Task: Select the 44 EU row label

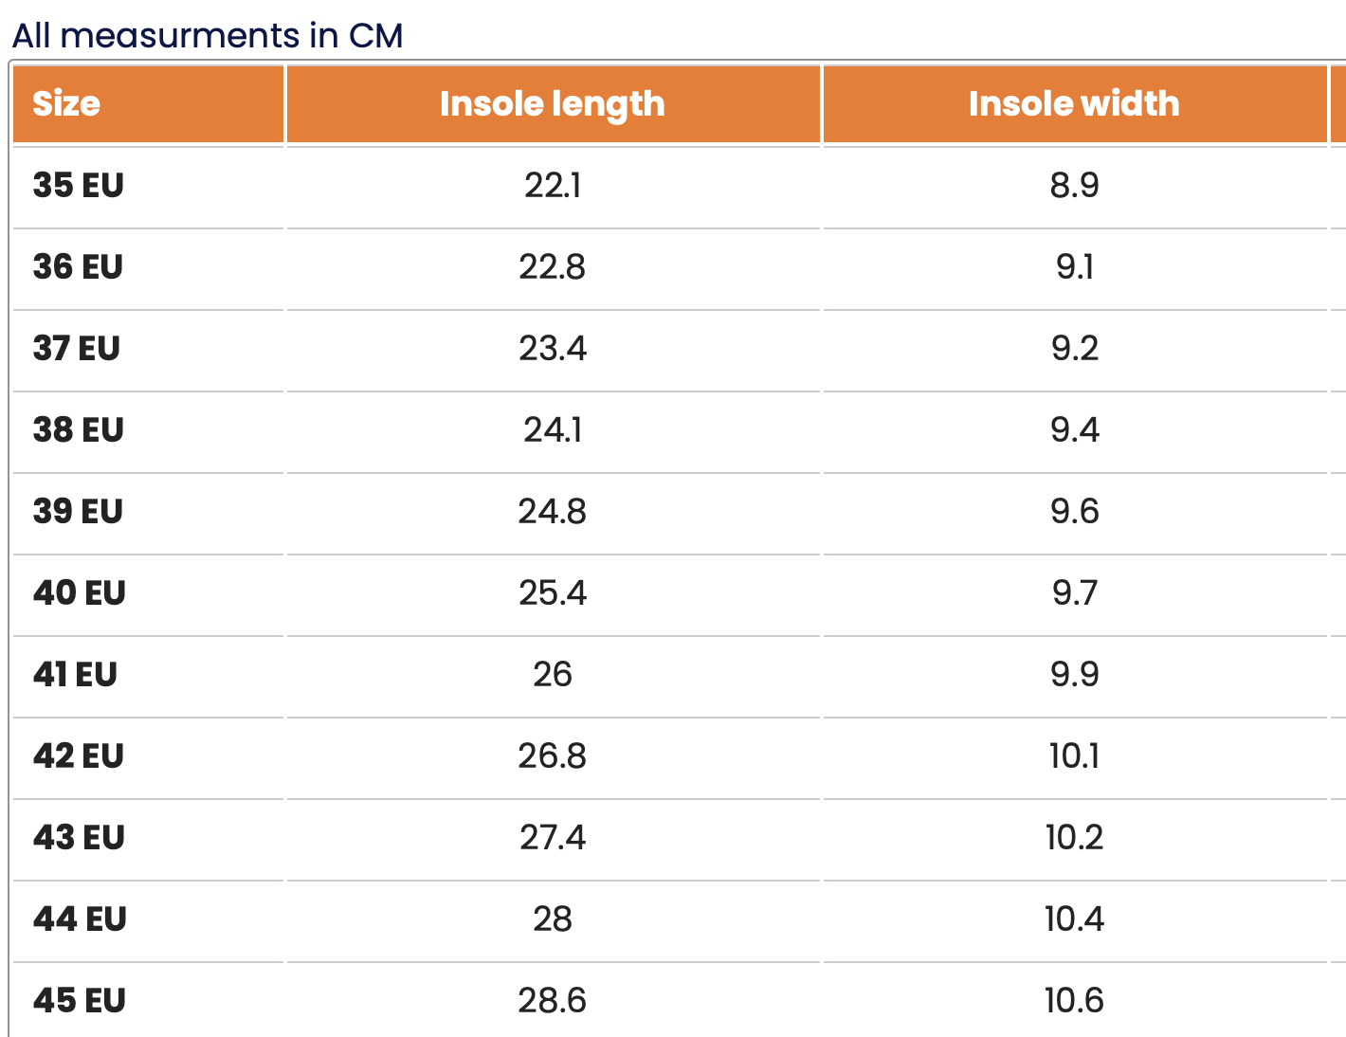Action: pos(80,919)
